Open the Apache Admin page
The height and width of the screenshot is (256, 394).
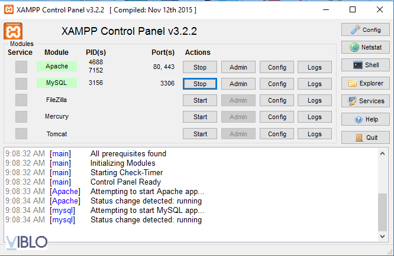pos(238,67)
